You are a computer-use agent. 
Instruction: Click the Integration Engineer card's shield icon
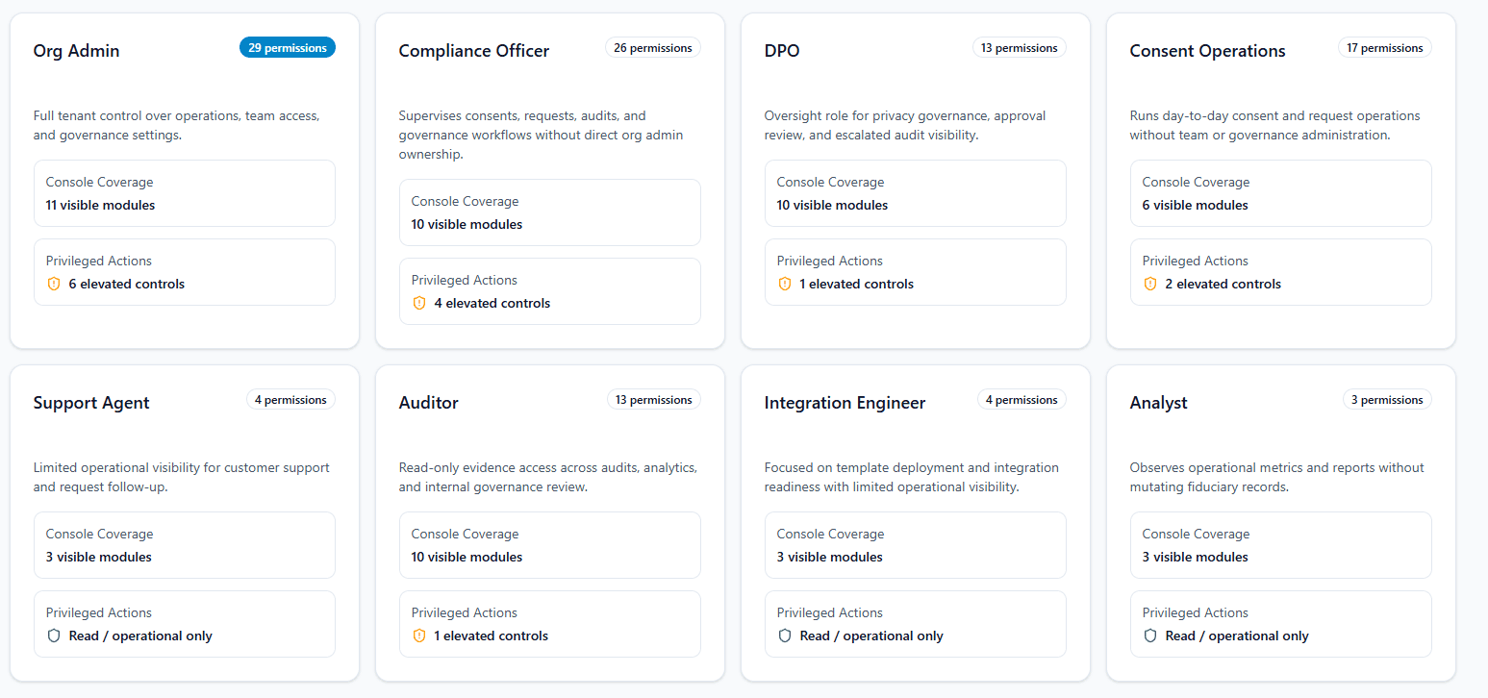click(x=785, y=636)
